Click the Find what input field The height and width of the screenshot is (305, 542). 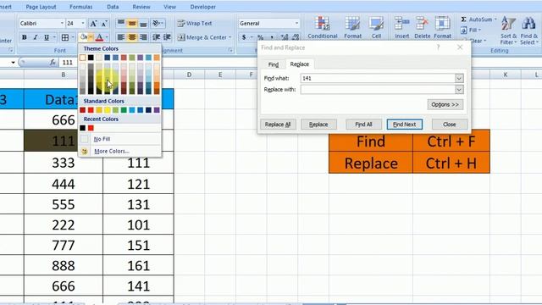[x=378, y=78]
